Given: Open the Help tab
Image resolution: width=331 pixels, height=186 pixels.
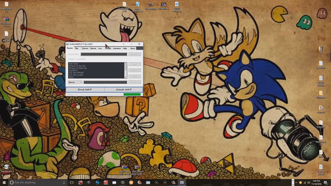Looking at the screenshot, I should coord(125,48).
